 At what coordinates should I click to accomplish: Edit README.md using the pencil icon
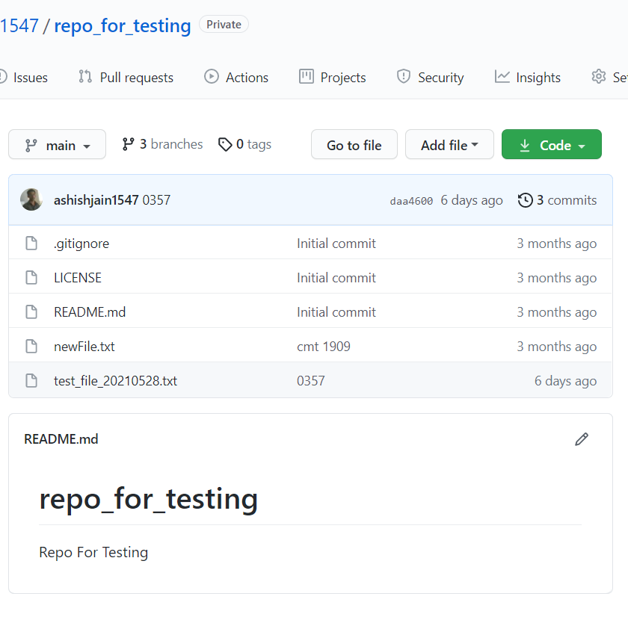tap(582, 439)
